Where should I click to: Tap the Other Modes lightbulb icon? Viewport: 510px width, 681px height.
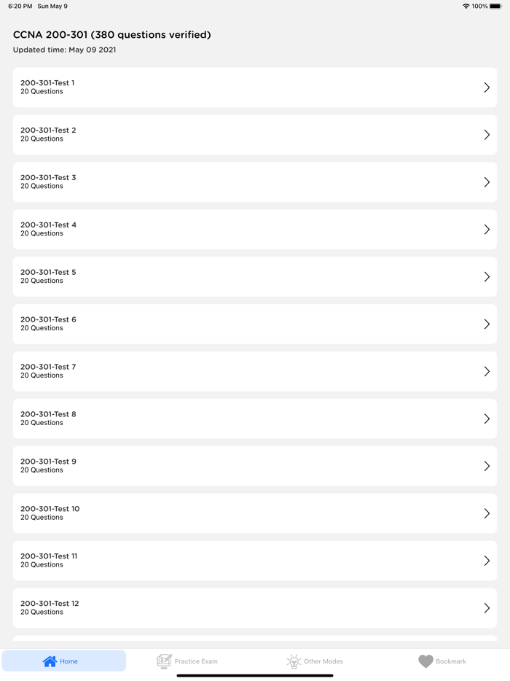click(294, 661)
